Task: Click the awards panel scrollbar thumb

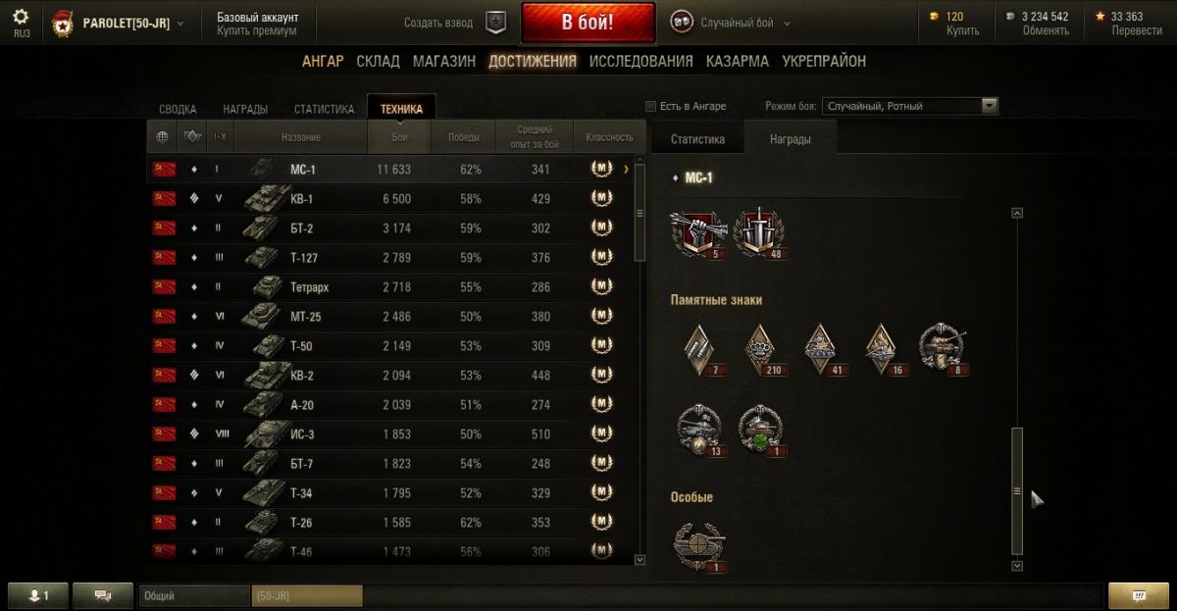Action: [x=1017, y=491]
